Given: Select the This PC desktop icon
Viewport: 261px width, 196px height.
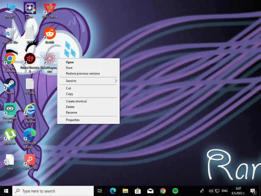Looking at the screenshot, I should click(10, 10).
